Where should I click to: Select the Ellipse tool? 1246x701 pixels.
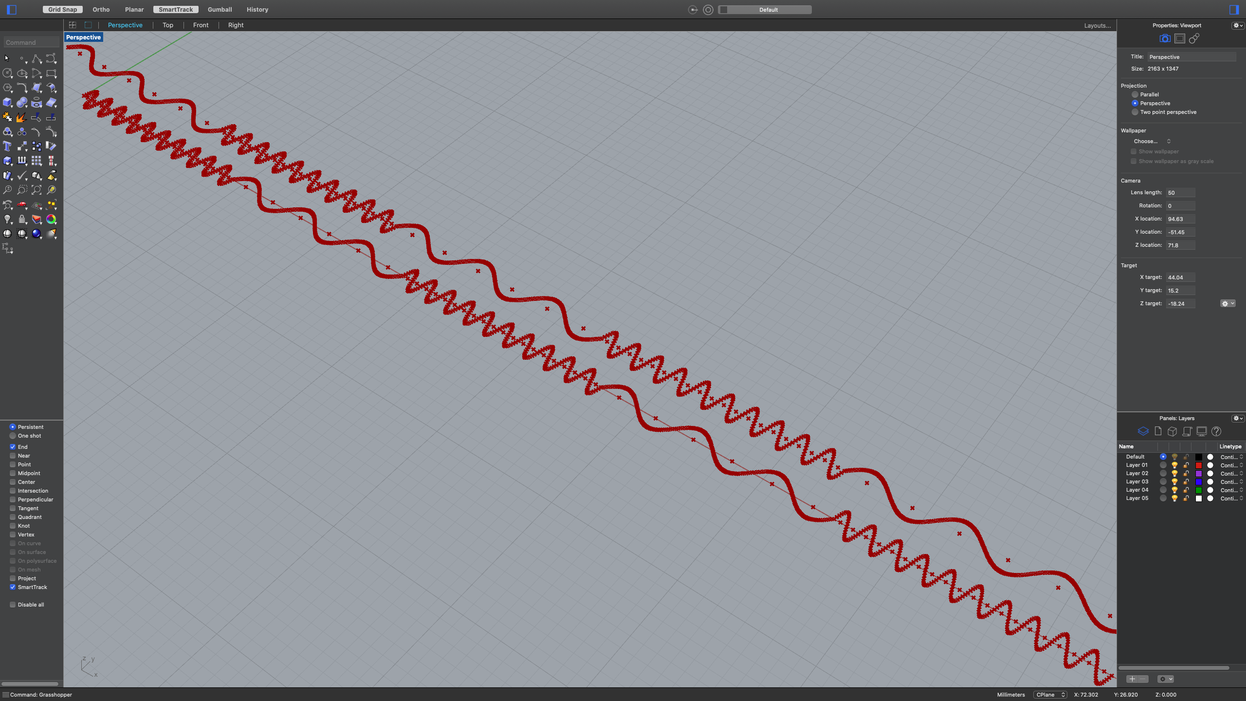22,73
